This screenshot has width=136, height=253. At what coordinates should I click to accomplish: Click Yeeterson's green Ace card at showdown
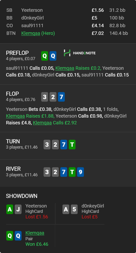[x=10, y=209]
